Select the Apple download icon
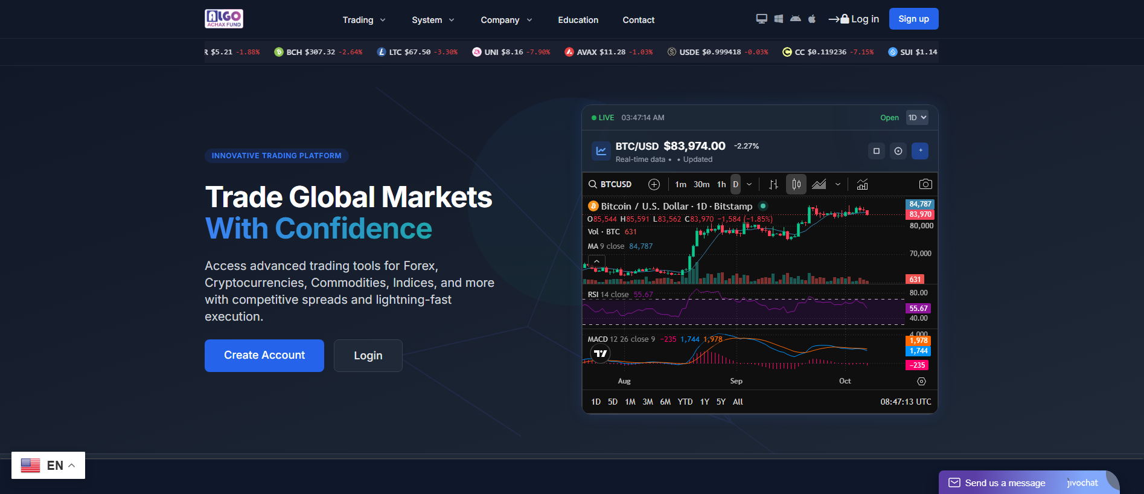This screenshot has width=1144, height=494. click(x=812, y=19)
